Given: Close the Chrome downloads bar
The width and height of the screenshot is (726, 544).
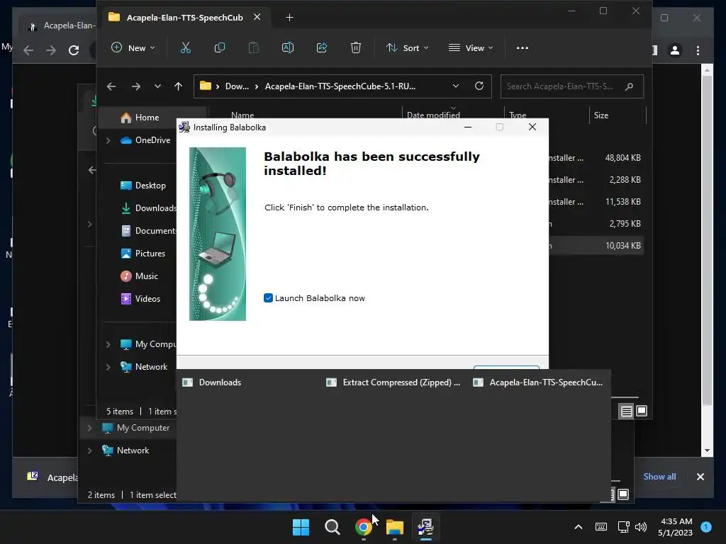Looking at the screenshot, I should [700, 477].
